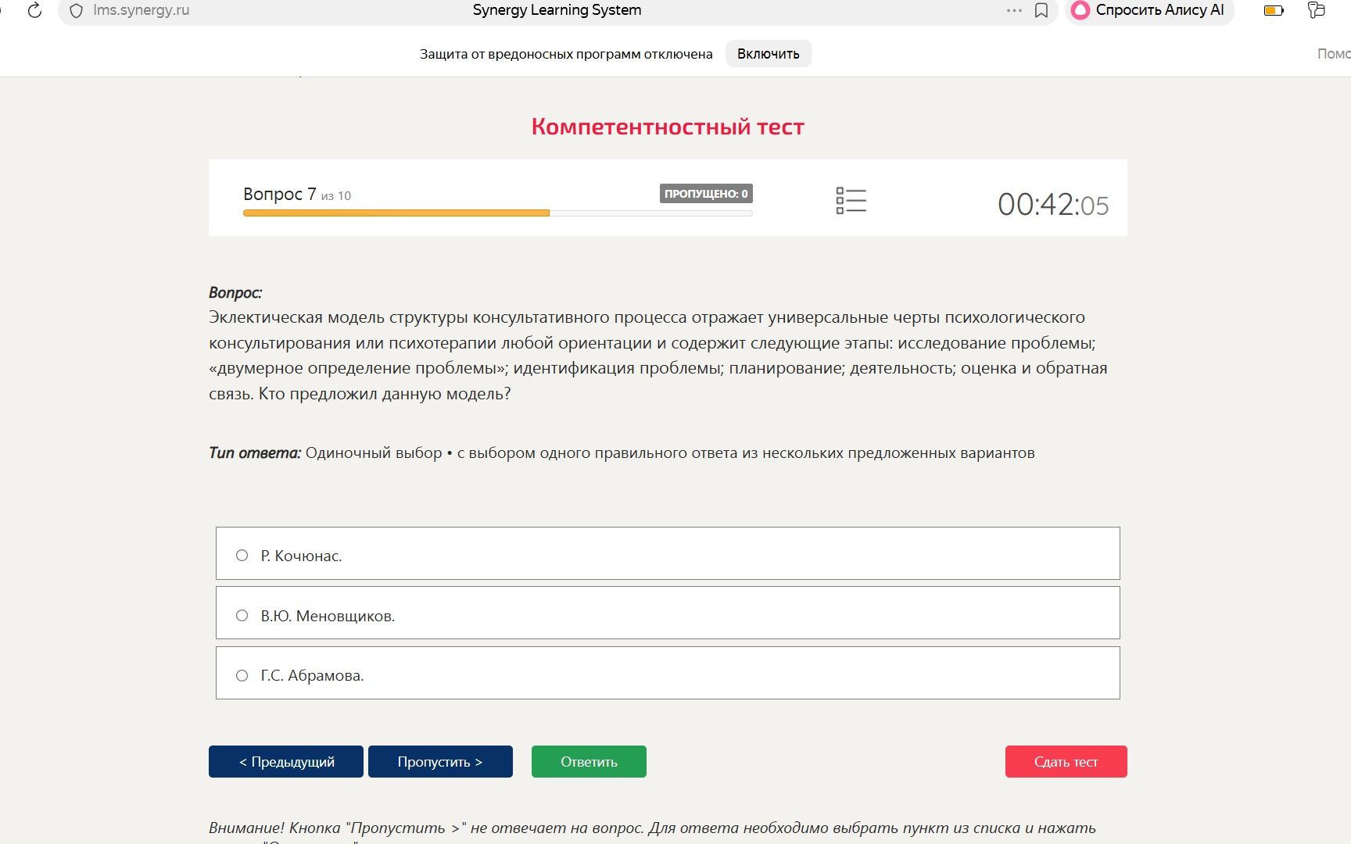1351x844 pixels.
Task: Click the Защита от вредоносных программ отключена notice
Action: pos(566,54)
